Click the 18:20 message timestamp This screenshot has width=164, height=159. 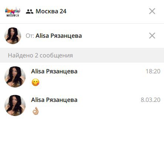coord(153,71)
